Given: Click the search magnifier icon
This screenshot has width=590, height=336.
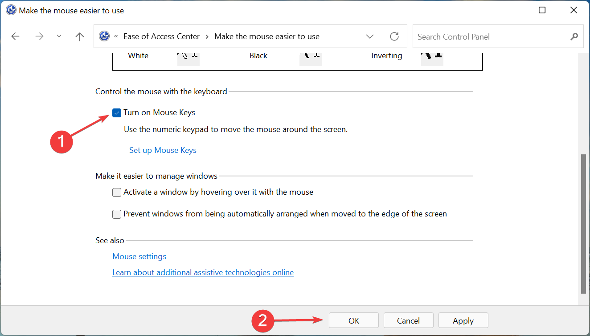Looking at the screenshot, I should (x=574, y=36).
